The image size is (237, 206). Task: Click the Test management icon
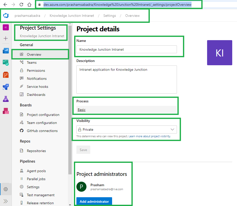click(22, 195)
